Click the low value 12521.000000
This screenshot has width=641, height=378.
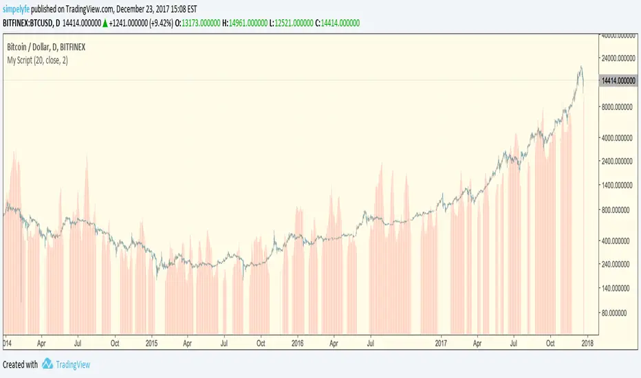pos(294,23)
